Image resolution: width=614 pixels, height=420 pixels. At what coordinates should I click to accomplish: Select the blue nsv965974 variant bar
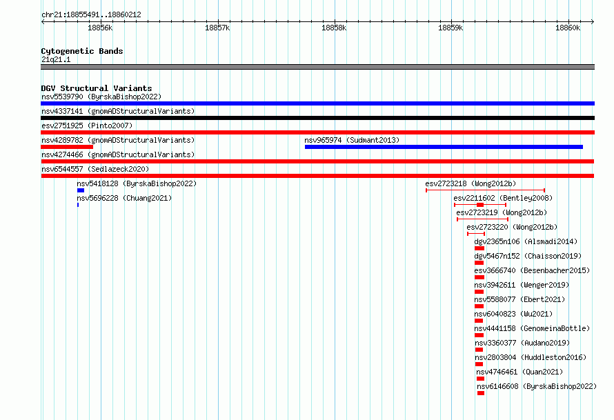(444, 147)
